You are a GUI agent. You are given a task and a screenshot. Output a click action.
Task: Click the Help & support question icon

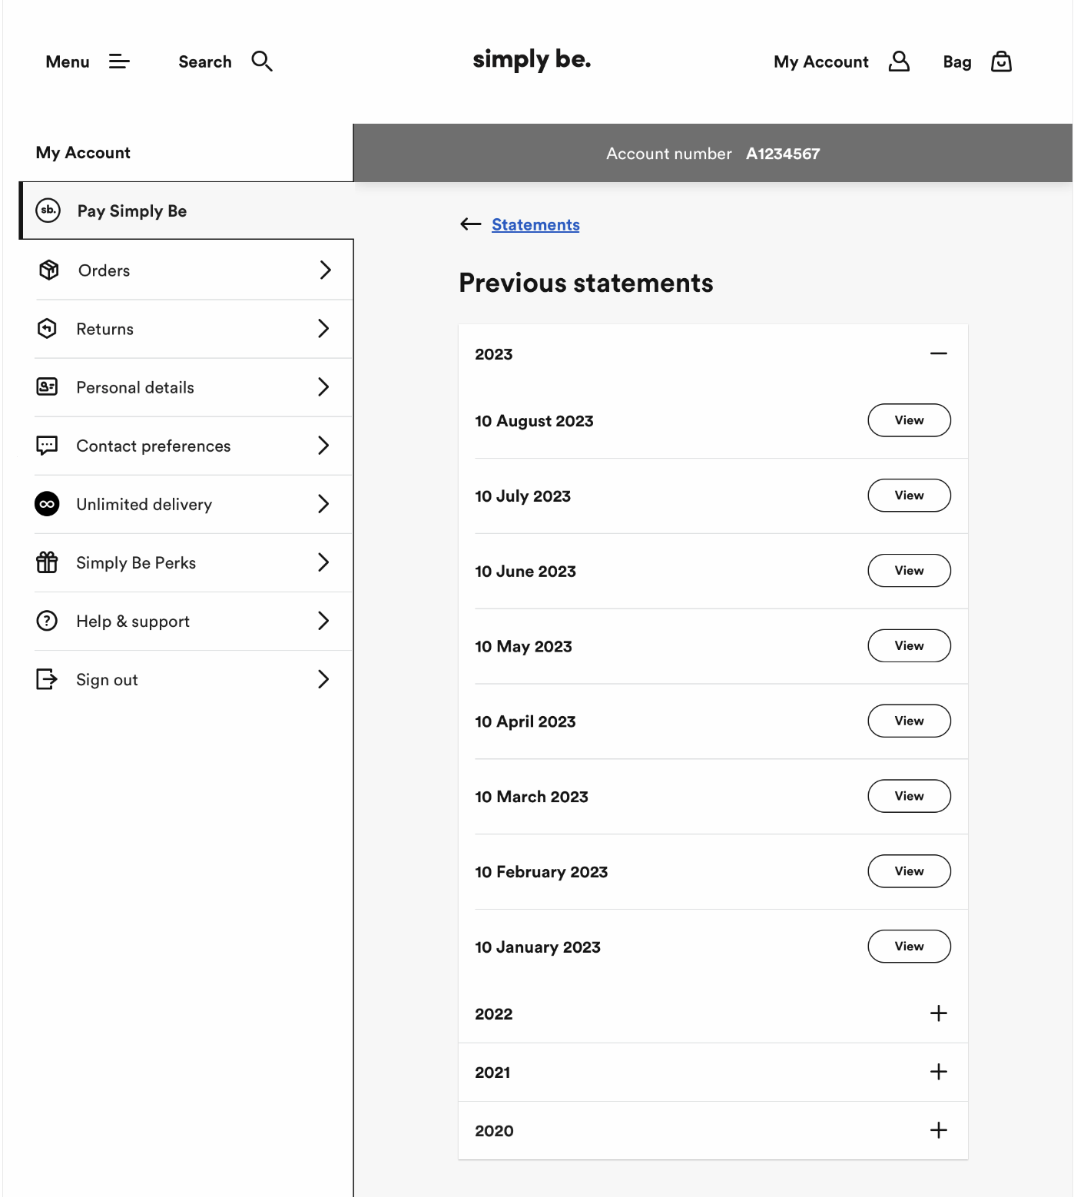(x=47, y=621)
